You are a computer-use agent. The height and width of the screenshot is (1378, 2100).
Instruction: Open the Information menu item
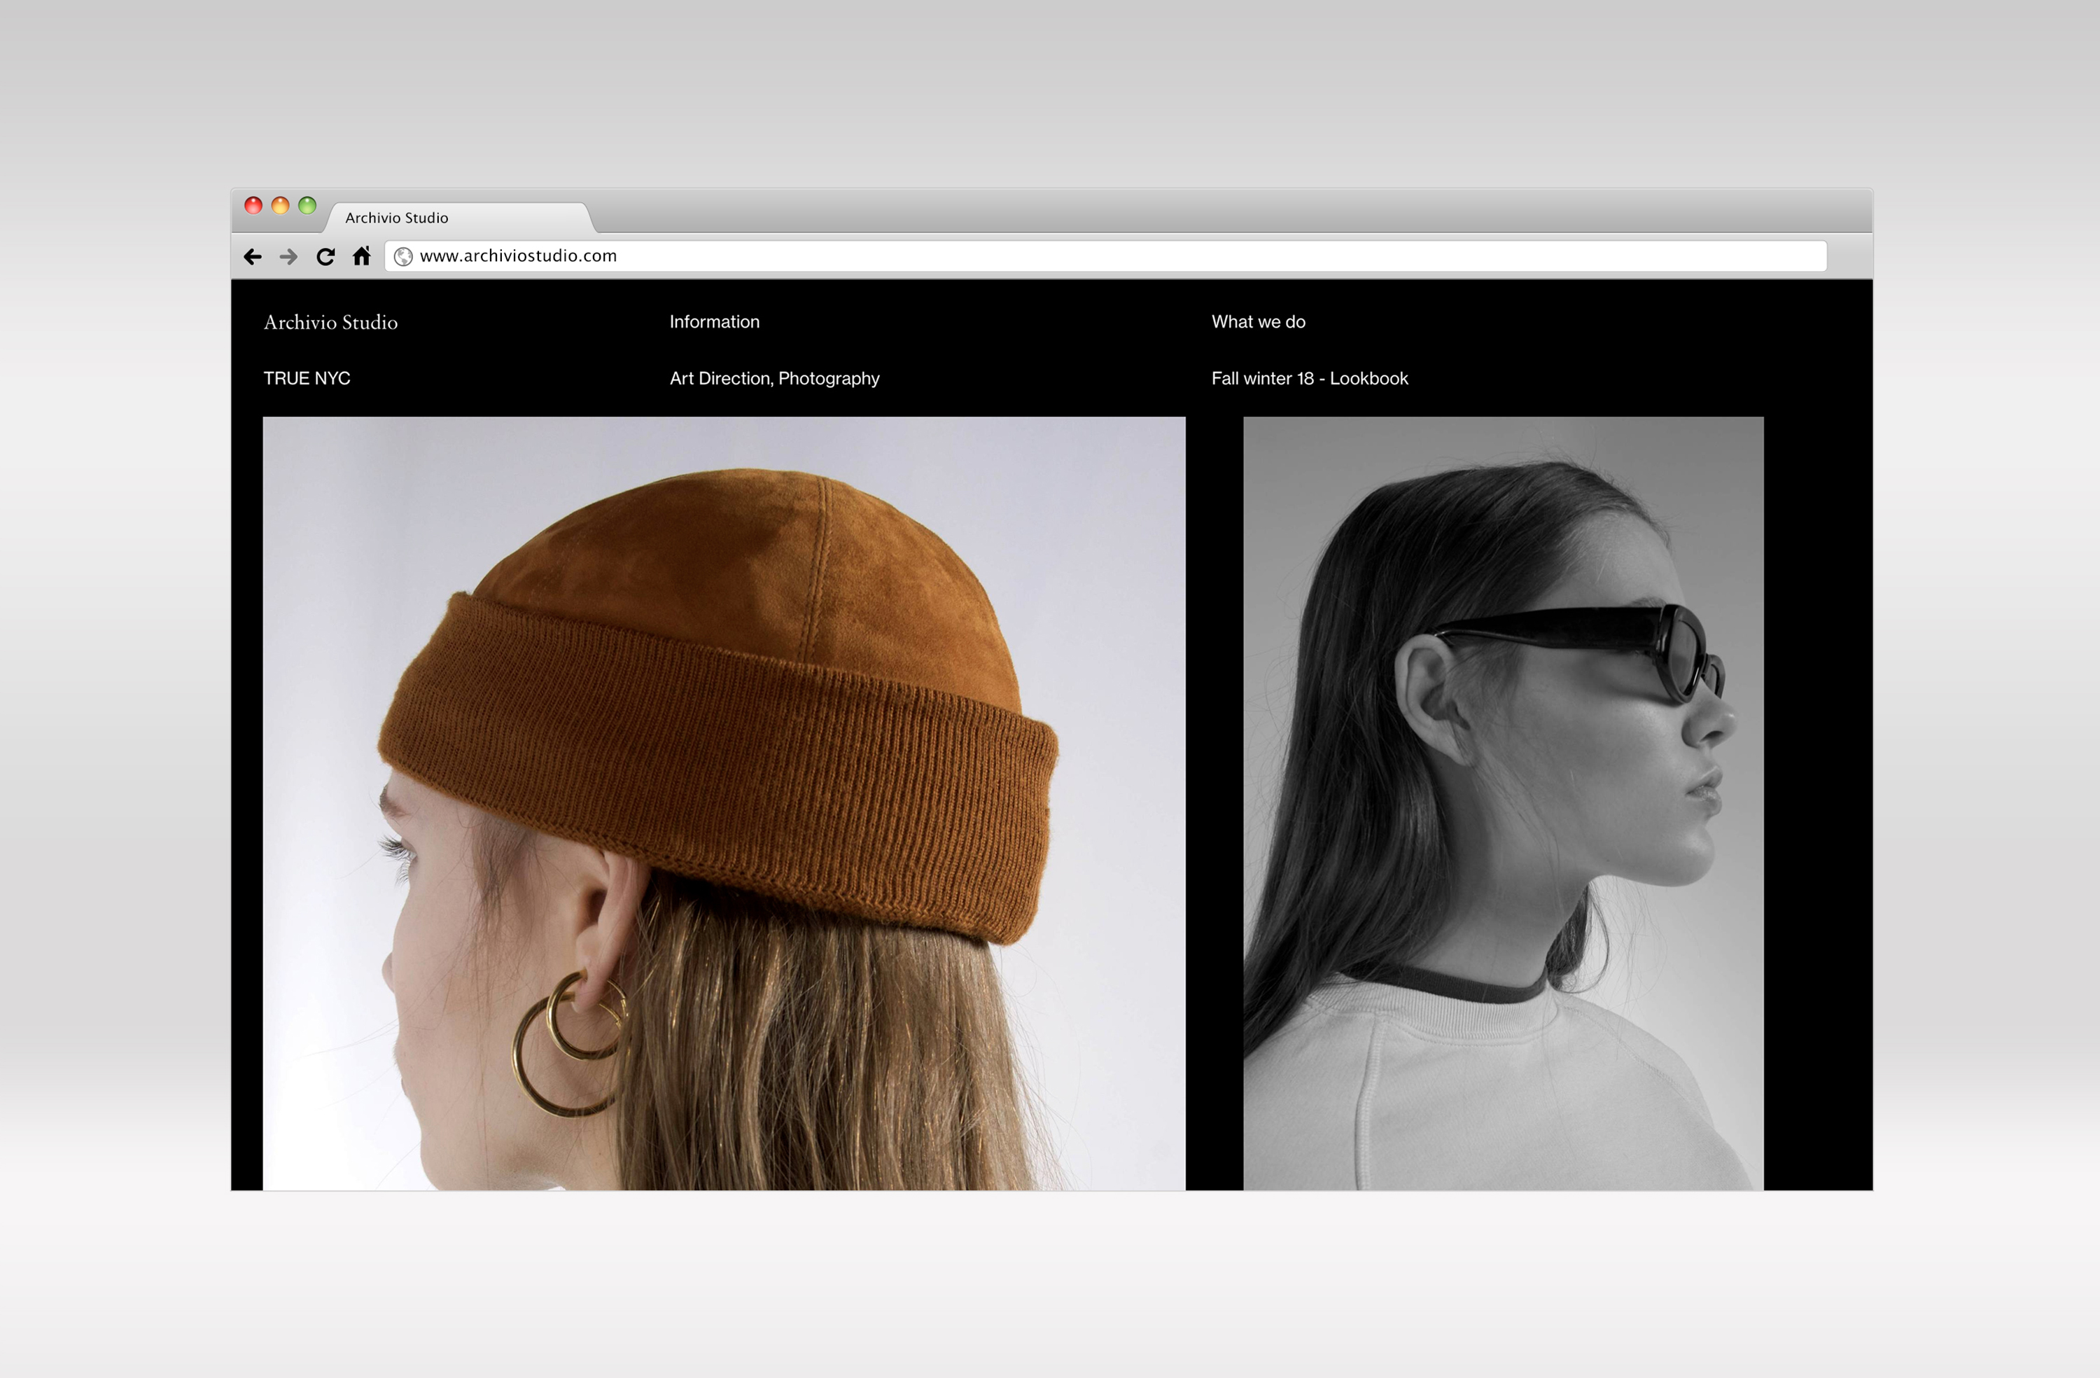pyautogui.click(x=714, y=322)
